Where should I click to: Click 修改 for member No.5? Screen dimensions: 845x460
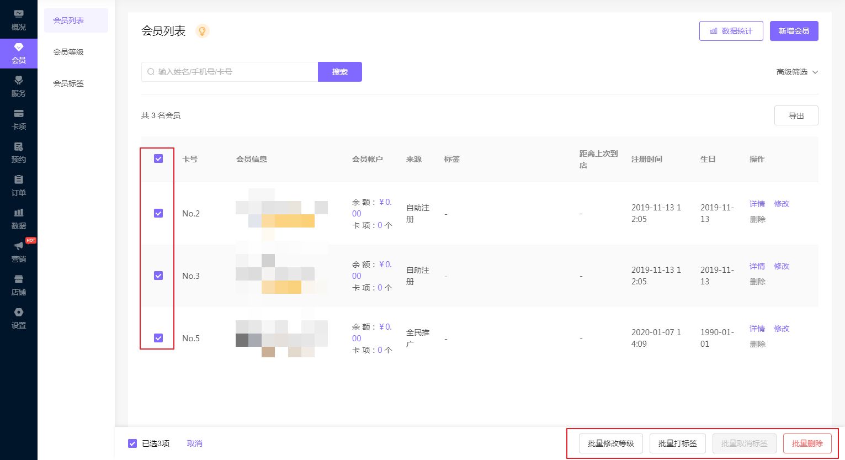point(782,329)
